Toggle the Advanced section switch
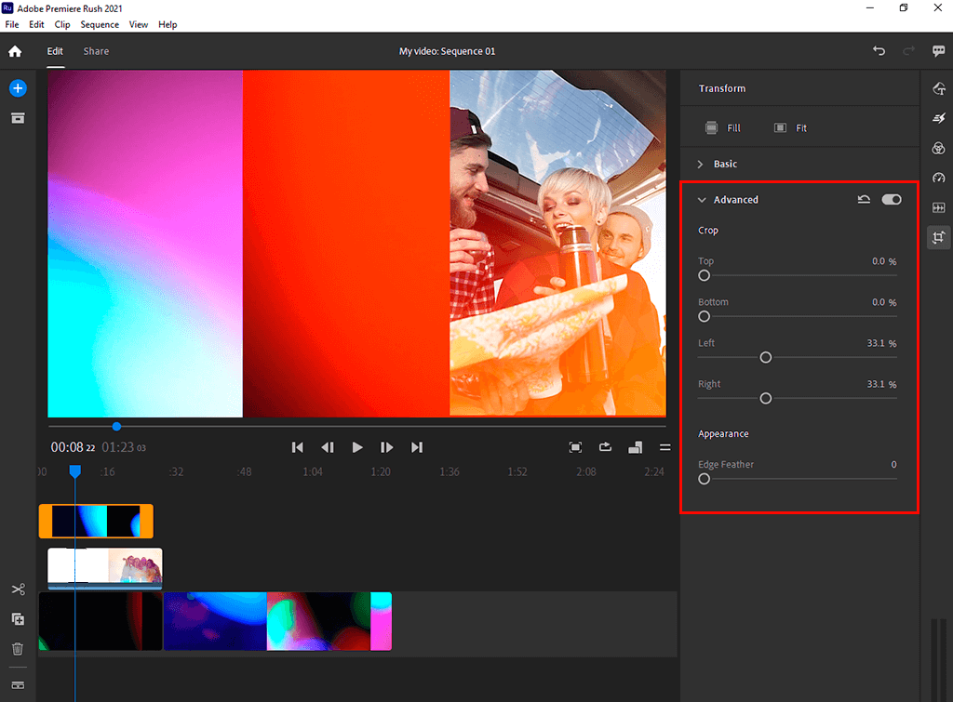 tap(892, 200)
